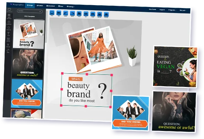Open the User Guide link

[x=152, y=9]
